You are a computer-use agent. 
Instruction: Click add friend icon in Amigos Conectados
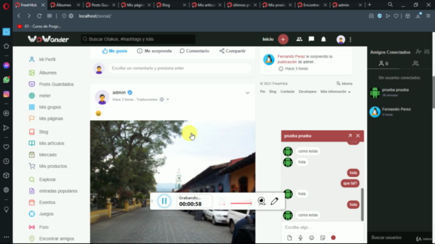pyautogui.click(x=419, y=52)
